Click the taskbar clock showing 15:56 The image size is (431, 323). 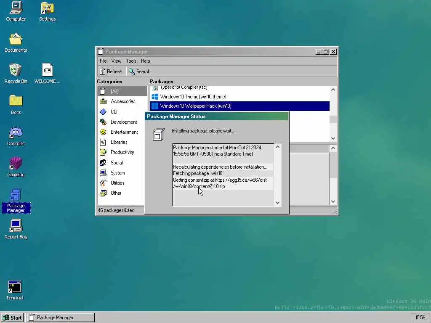[x=420, y=318]
